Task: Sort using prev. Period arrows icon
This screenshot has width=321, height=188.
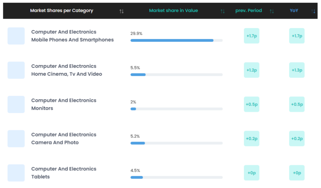Action: 272,11
